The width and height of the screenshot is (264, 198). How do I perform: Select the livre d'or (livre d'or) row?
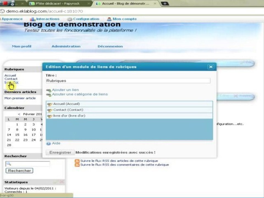click(129, 116)
